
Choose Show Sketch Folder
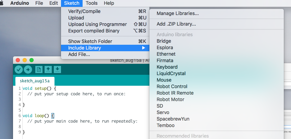[105, 41]
